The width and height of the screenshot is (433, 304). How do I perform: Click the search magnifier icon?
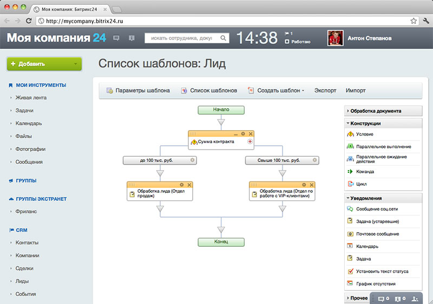click(x=223, y=38)
